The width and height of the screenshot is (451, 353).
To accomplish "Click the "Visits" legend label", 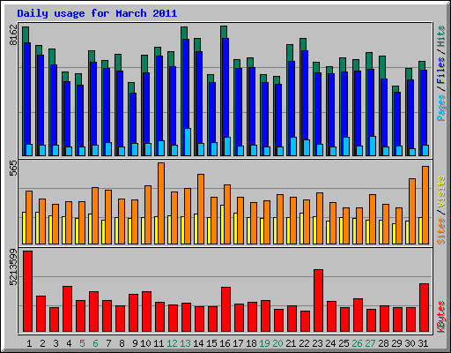I will [x=440, y=192].
